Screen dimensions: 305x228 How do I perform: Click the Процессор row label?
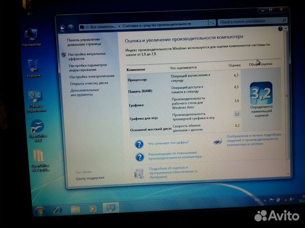(137, 80)
